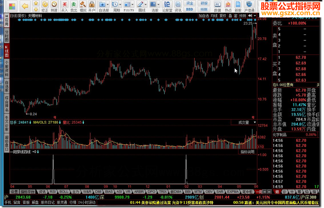The height and width of the screenshot is (208, 324).
Task: Select the BOLL indicator tab
Action: (x=64, y=192)
